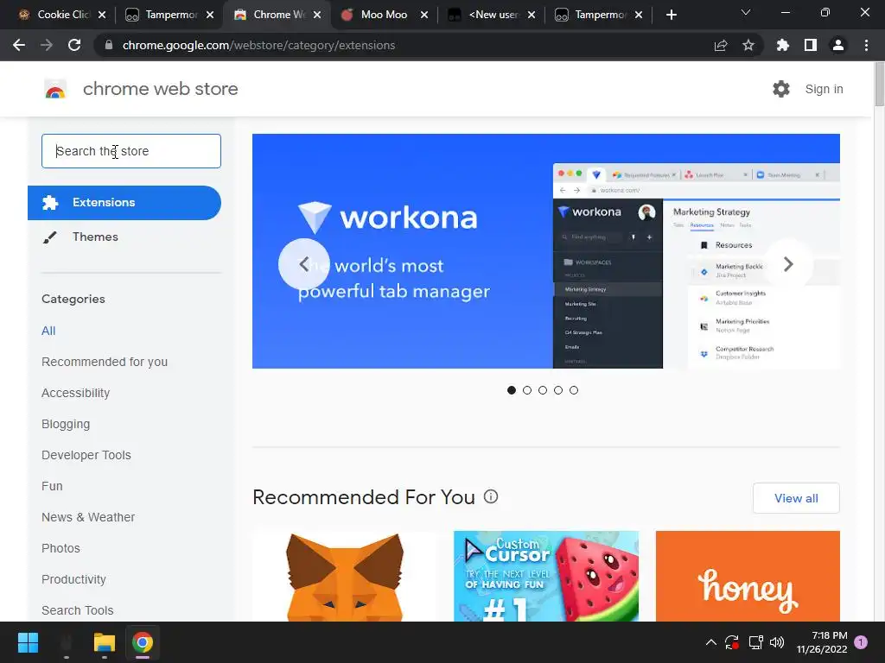Show info about Recommended For You
The width and height of the screenshot is (885, 663).
[x=491, y=496]
